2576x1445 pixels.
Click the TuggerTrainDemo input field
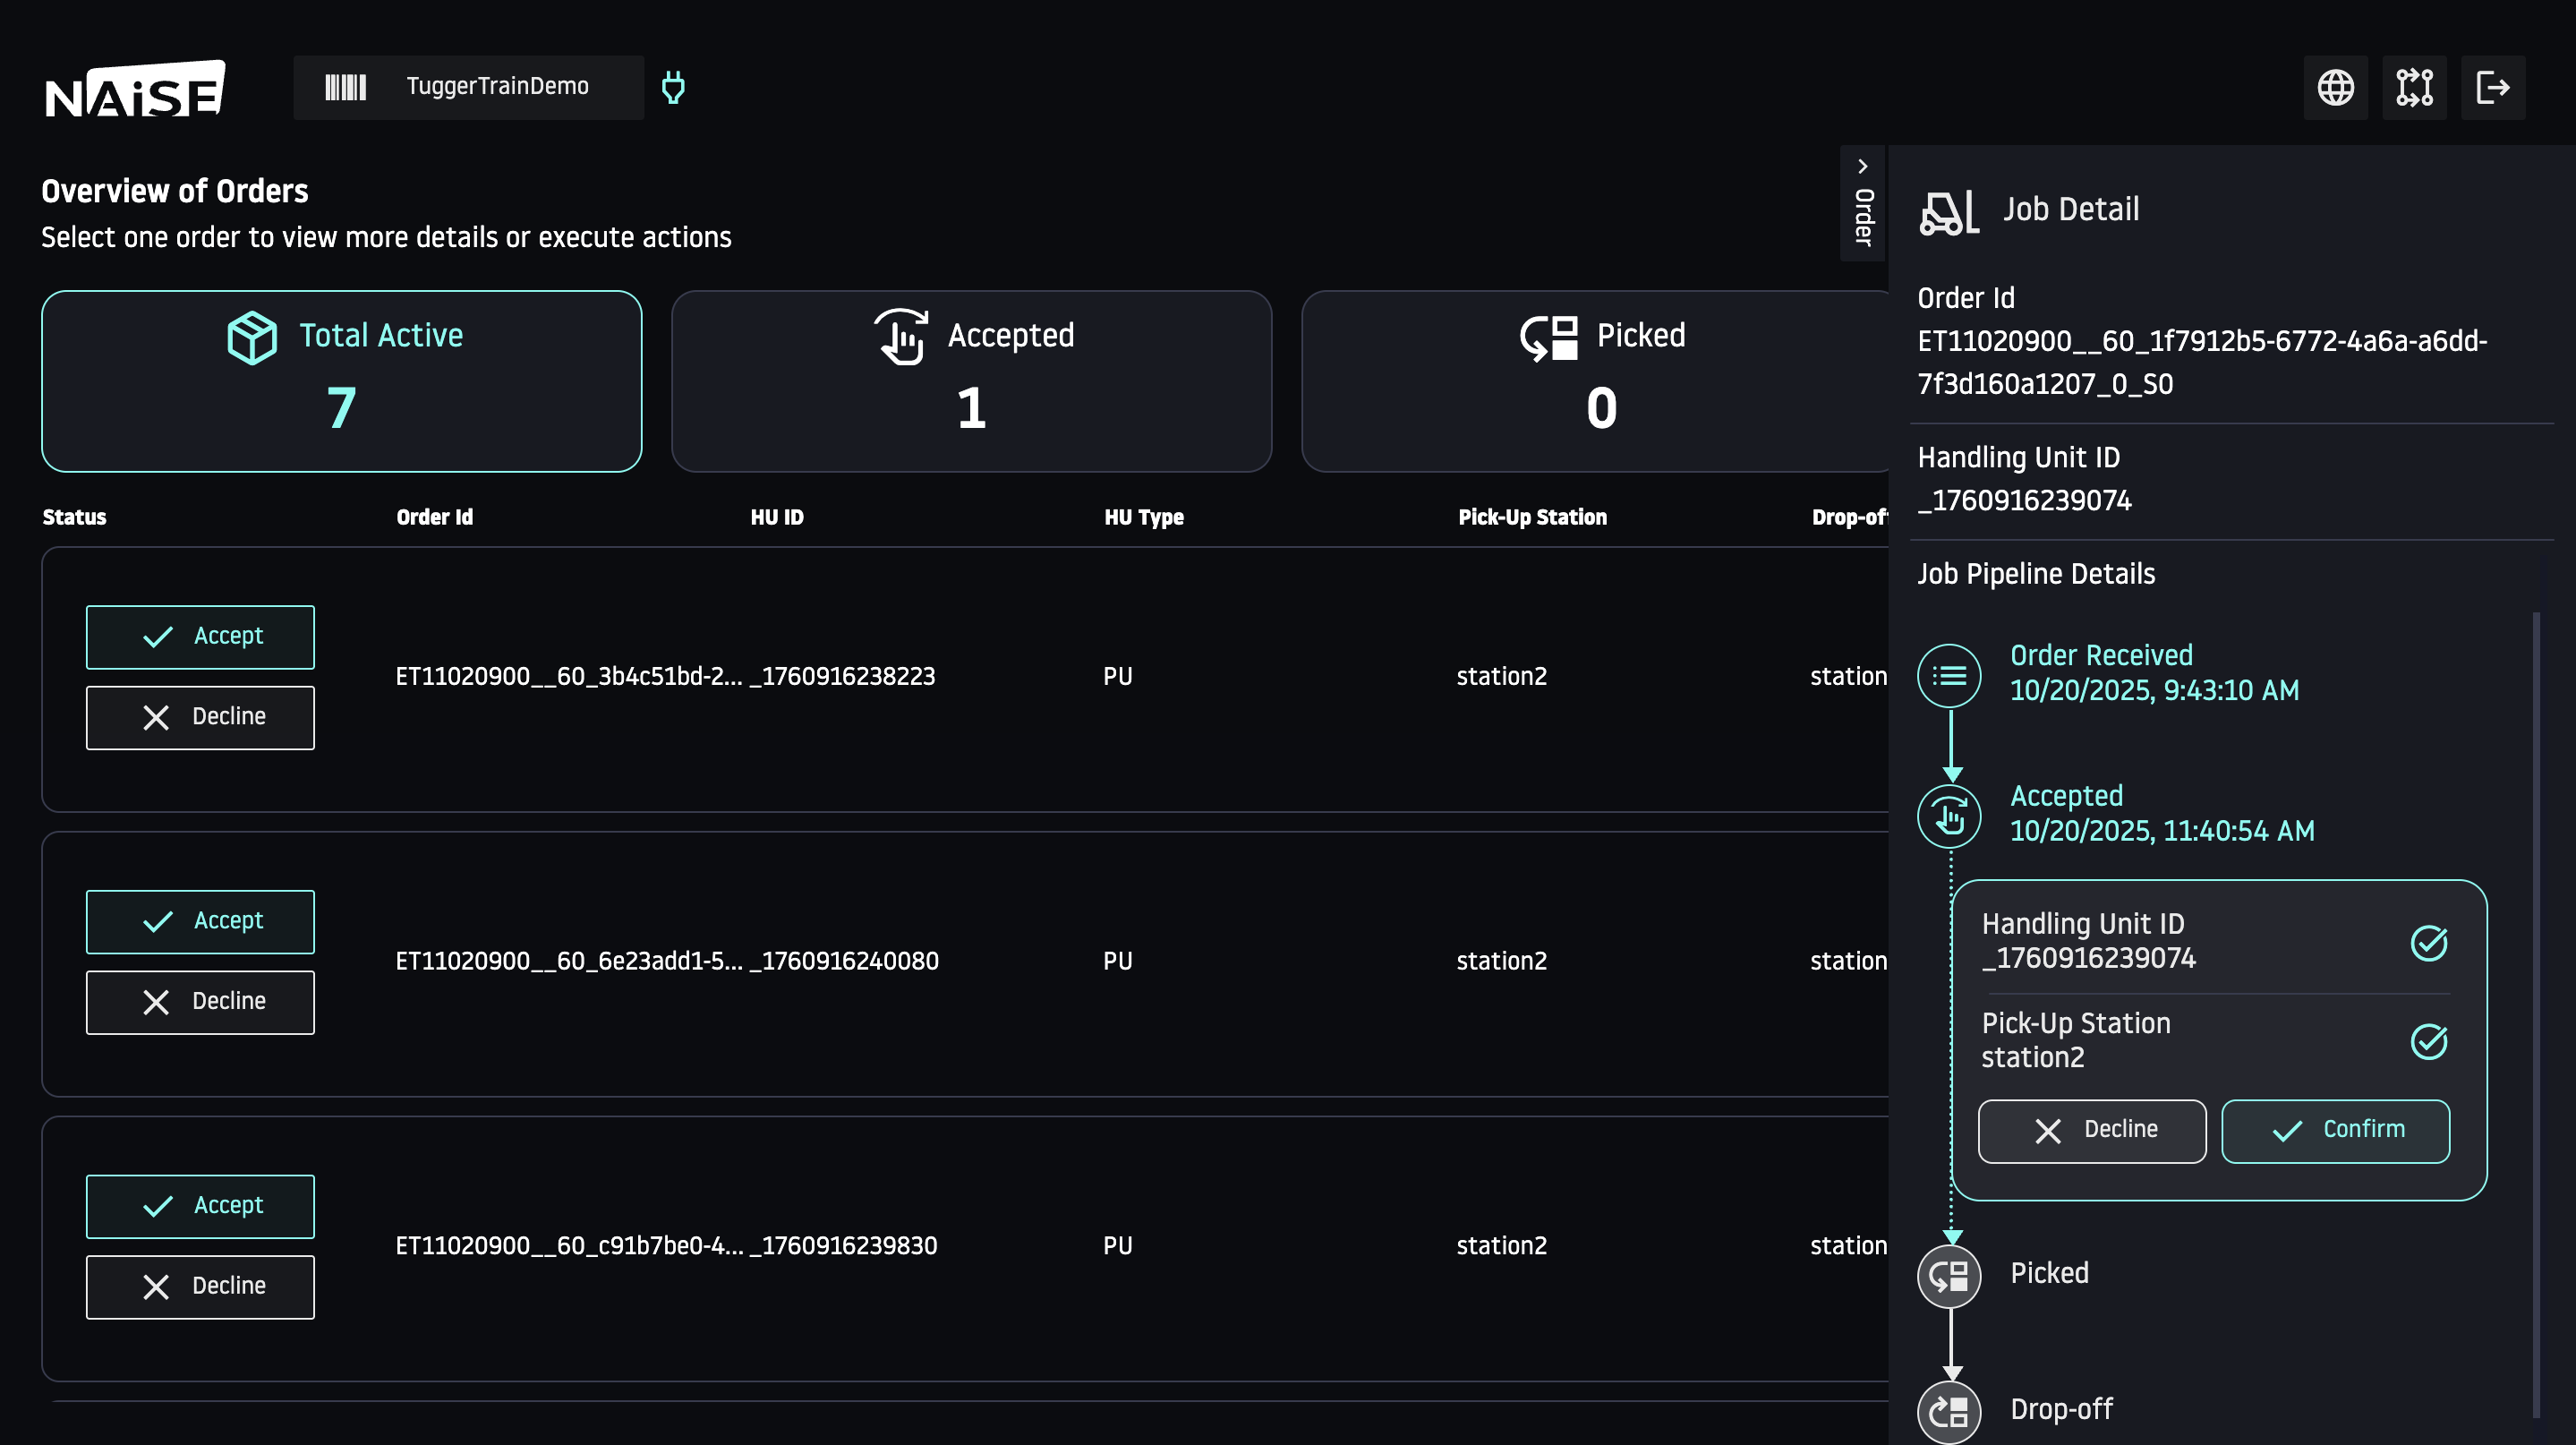point(497,88)
